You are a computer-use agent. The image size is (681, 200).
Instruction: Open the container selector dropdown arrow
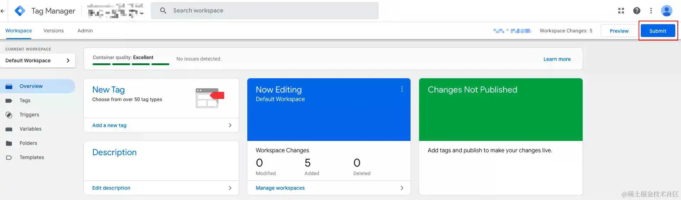[142, 14]
